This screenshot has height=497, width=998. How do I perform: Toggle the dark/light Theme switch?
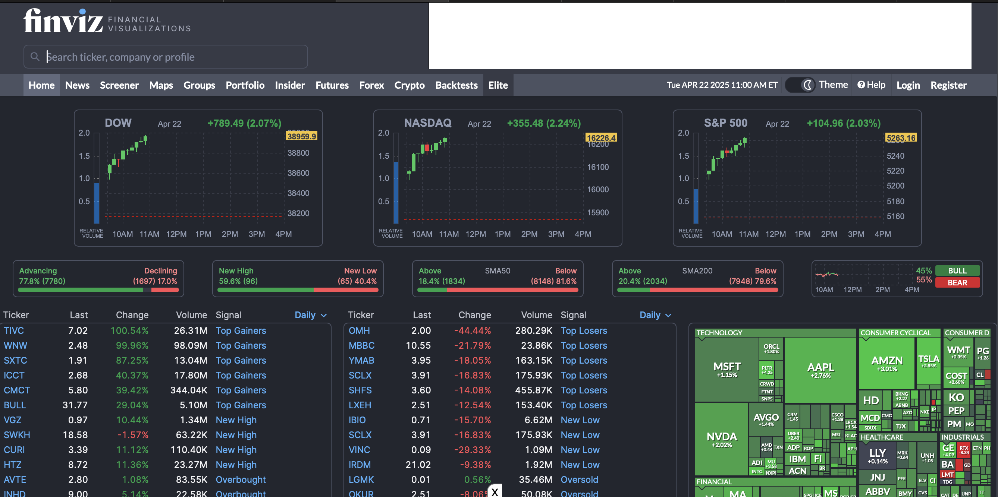tap(800, 85)
